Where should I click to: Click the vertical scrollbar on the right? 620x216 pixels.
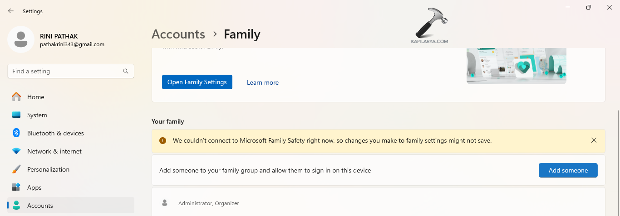[617, 136]
